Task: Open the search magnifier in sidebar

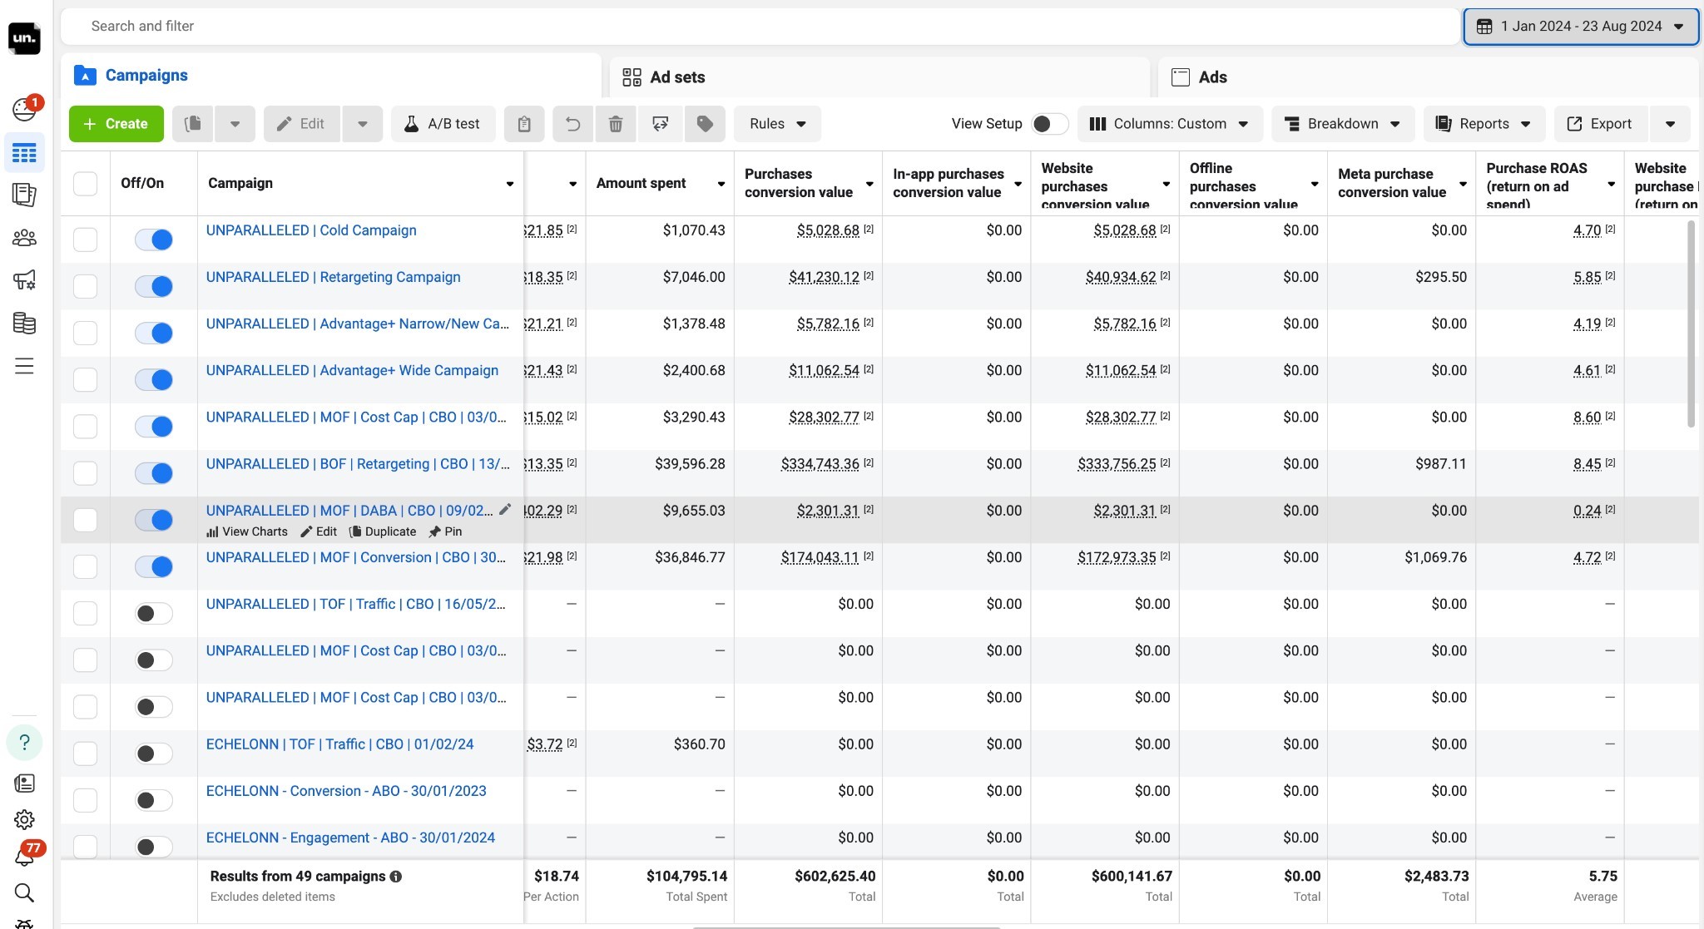Action: point(24,893)
